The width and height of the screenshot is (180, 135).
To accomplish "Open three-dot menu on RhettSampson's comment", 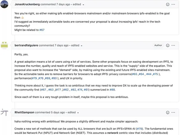I will (x=173, y=112).
